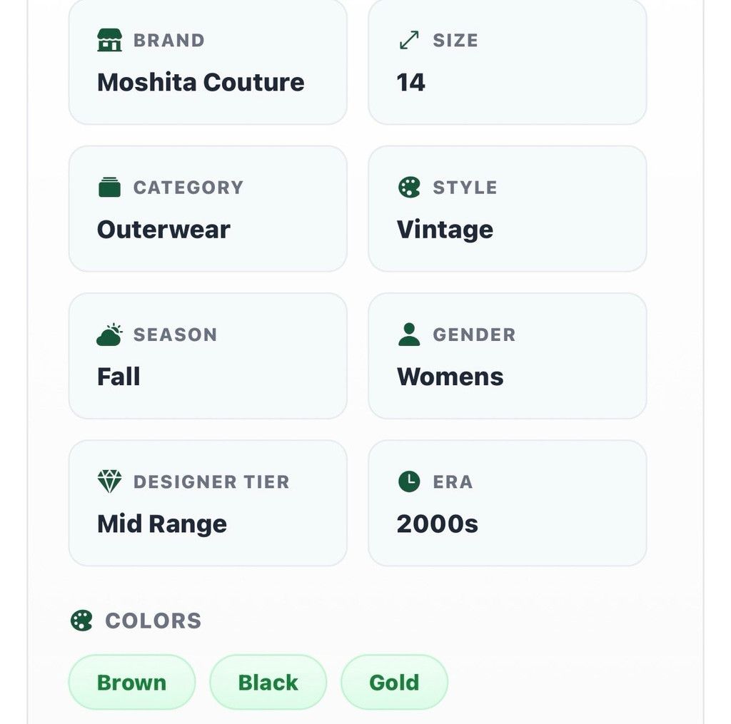Click the 2000s era value
The height and width of the screenshot is (724, 731).
coord(438,524)
